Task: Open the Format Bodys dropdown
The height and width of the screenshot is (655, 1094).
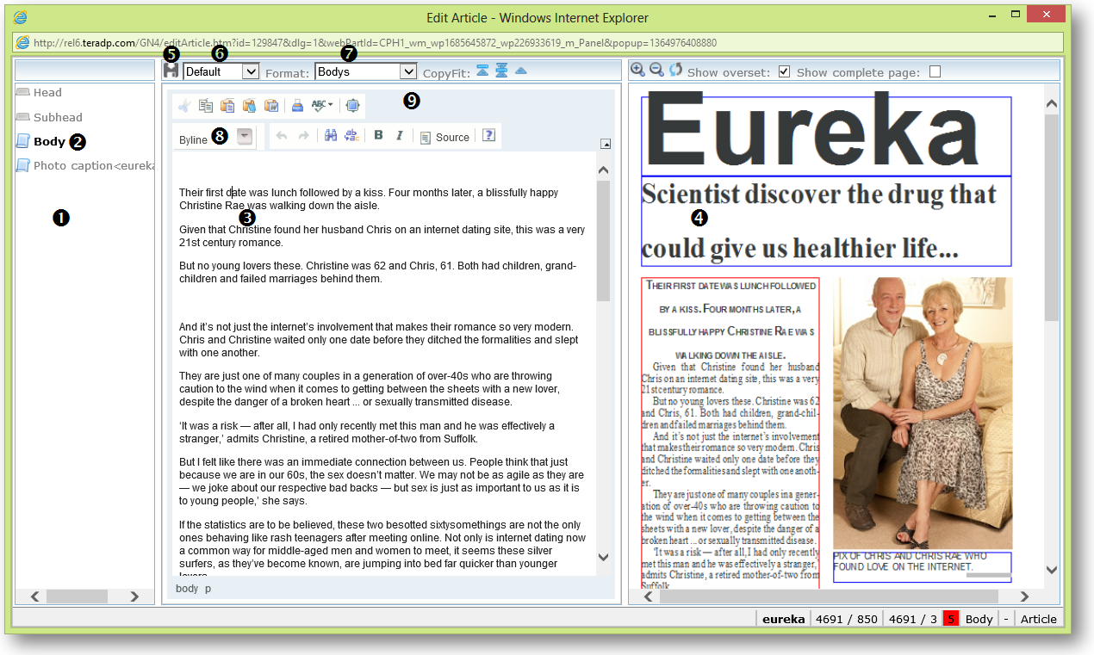Action: (x=365, y=71)
